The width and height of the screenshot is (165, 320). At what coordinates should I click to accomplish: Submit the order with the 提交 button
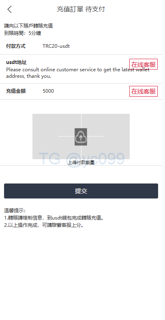[x=81, y=191]
